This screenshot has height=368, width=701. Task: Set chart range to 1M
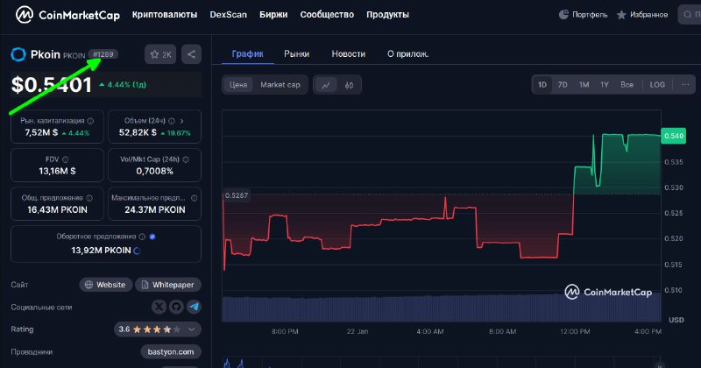(584, 85)
